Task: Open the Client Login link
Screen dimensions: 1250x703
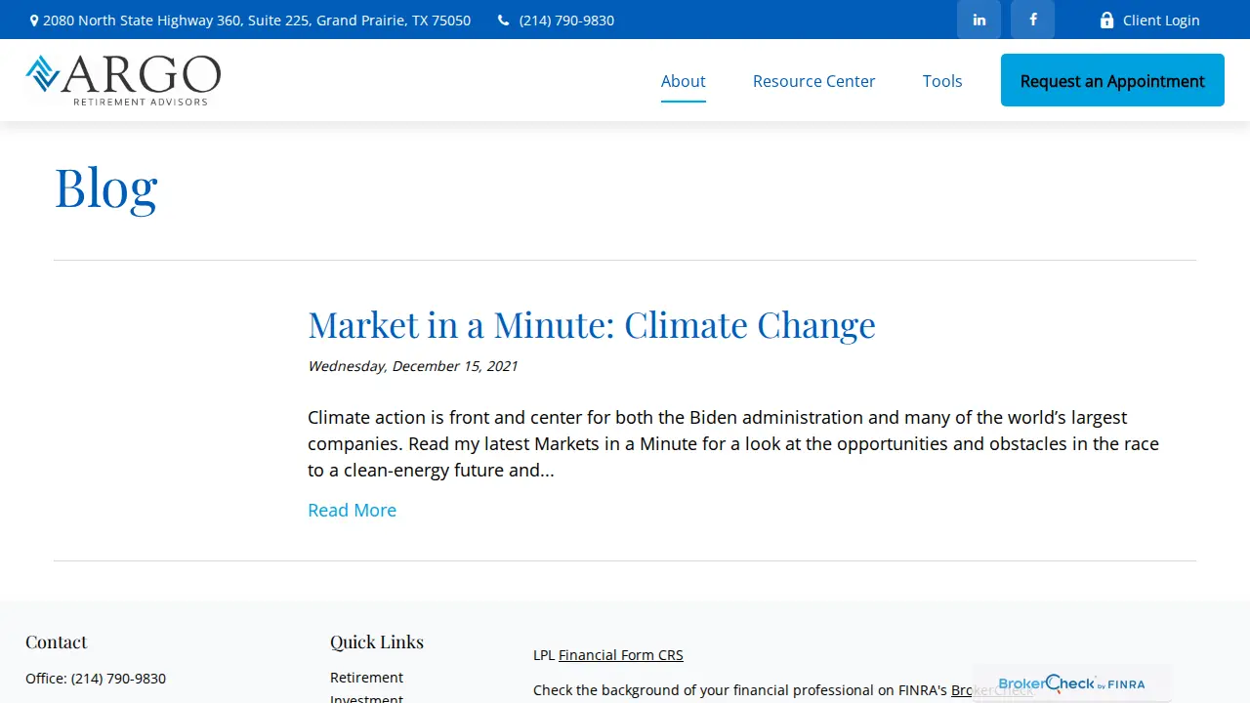Action: [1161, 21]
